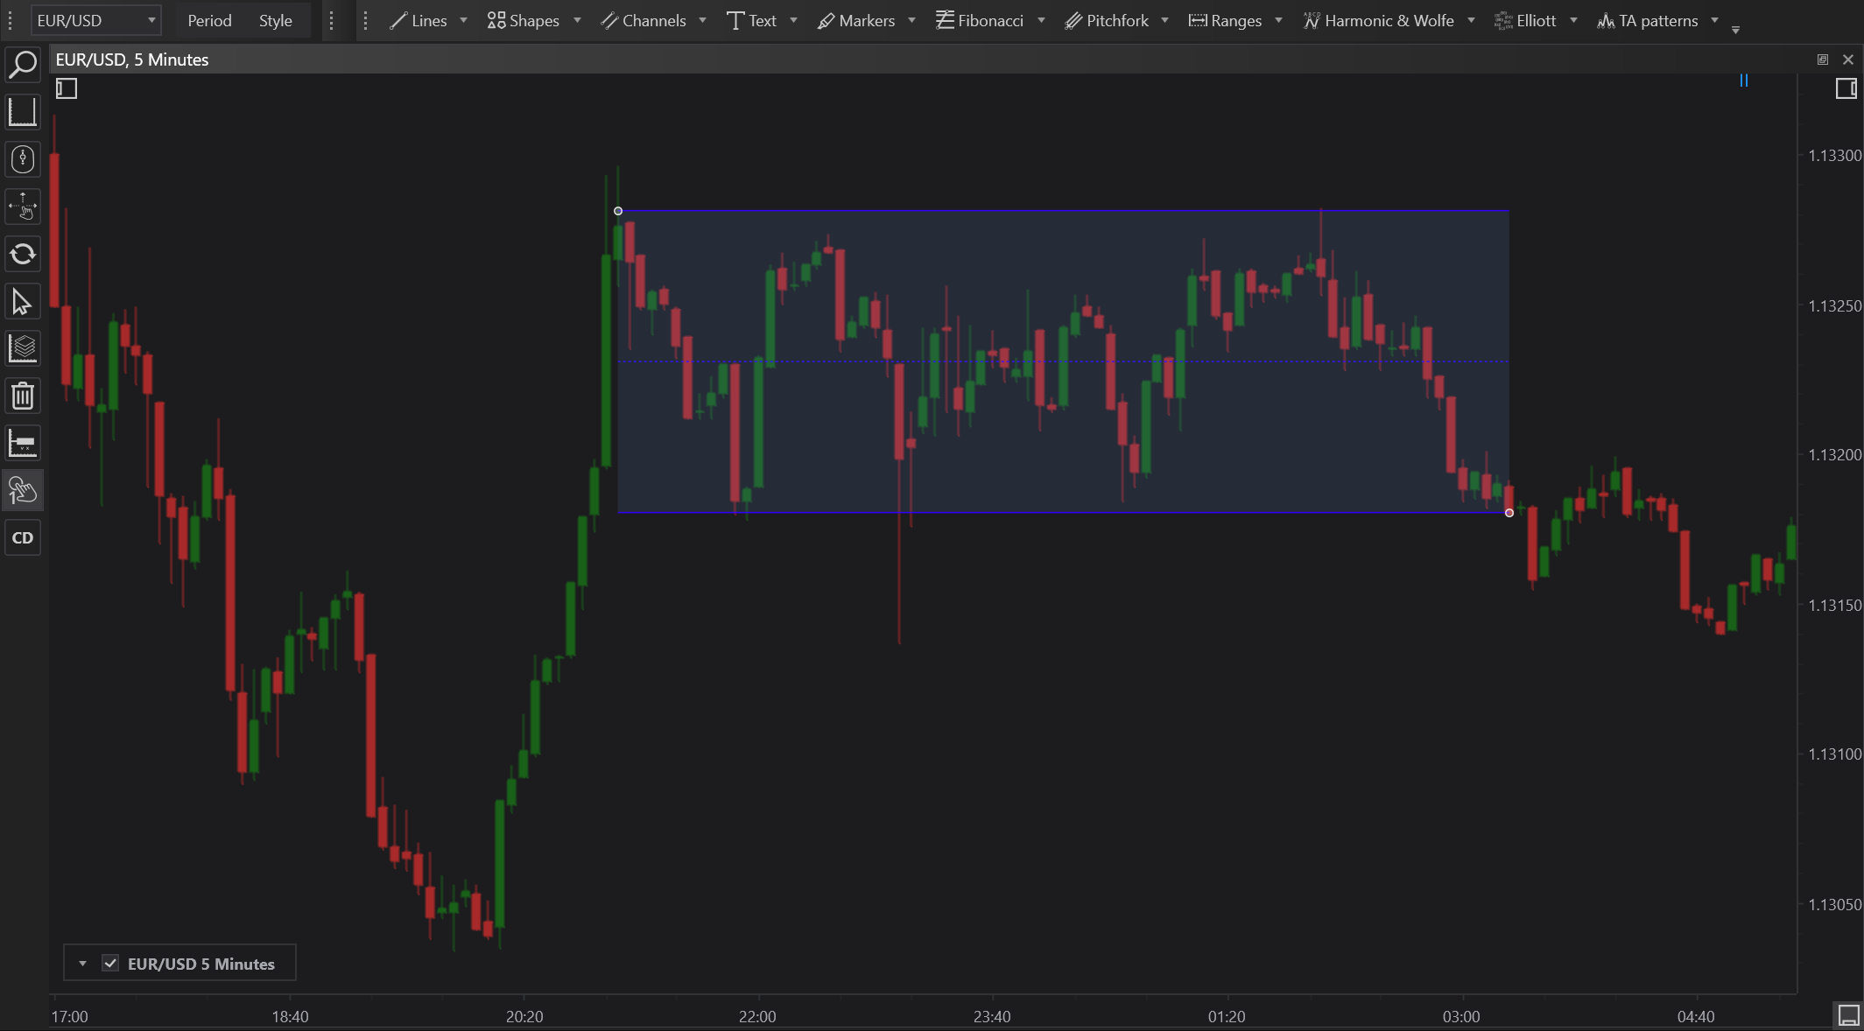Toggle the left panel icon
Viewport: 1864px width, 1031px height.
coord(67,88)
